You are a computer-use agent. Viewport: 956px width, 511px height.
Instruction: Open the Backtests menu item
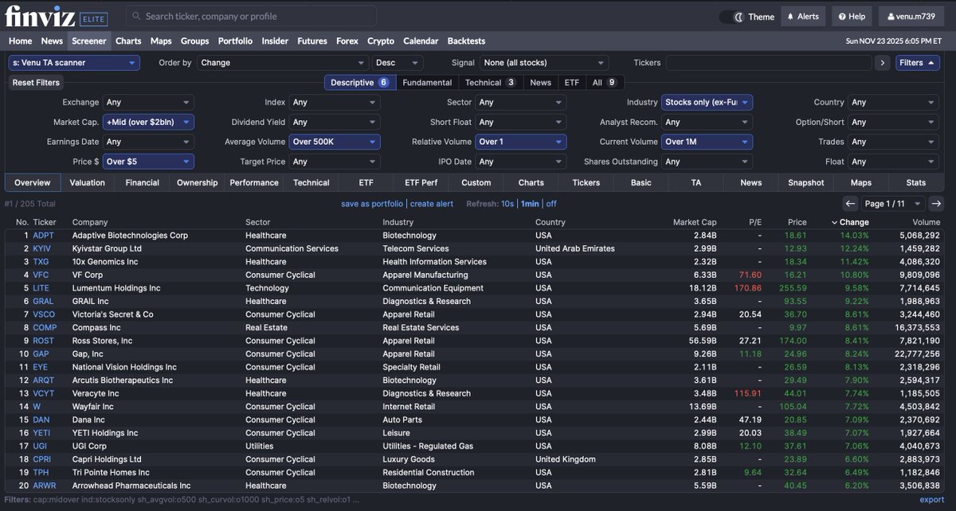coord(466,41)
